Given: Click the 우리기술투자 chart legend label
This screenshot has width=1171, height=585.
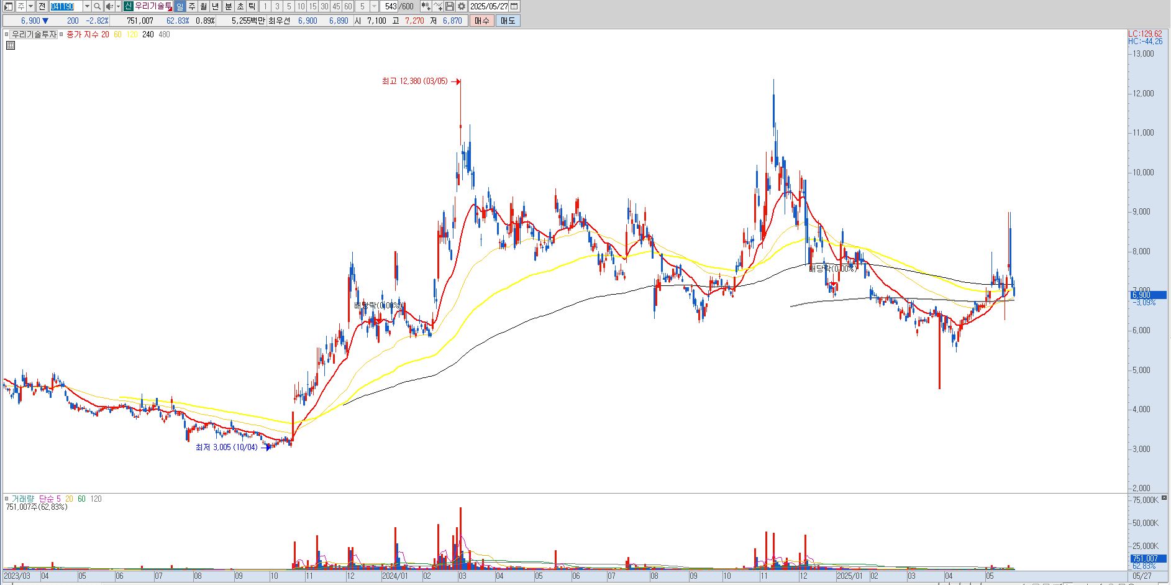Looking at the screenshot, I should 34,35.
